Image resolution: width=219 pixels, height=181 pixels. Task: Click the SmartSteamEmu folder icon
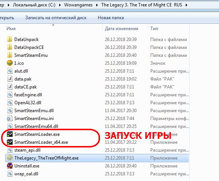[x=10, y=55]
